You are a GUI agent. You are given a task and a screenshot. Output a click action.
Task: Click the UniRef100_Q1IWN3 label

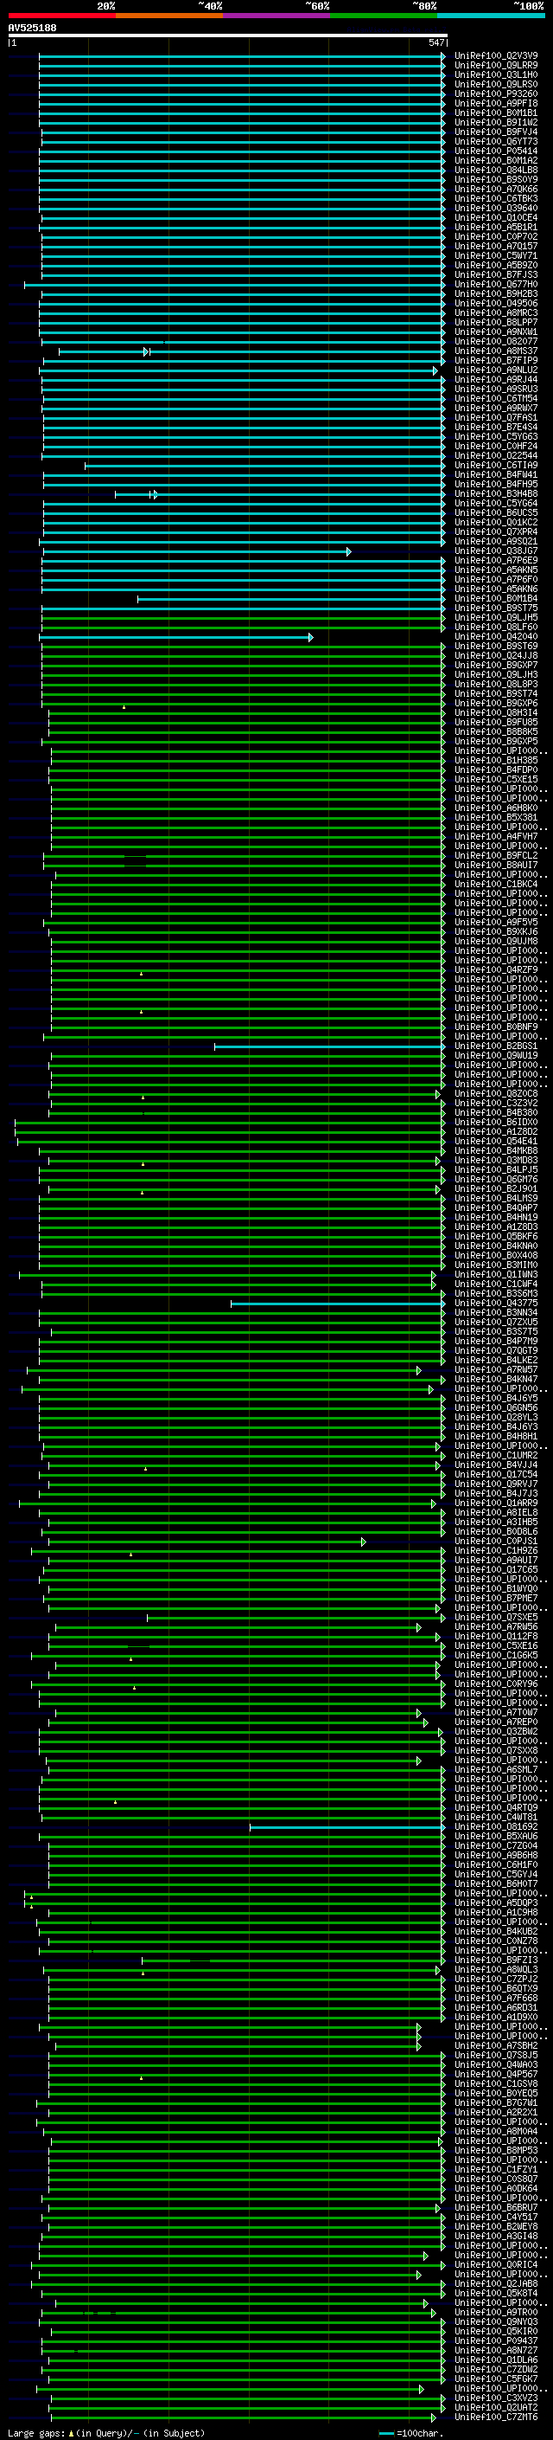[496, 1275]
